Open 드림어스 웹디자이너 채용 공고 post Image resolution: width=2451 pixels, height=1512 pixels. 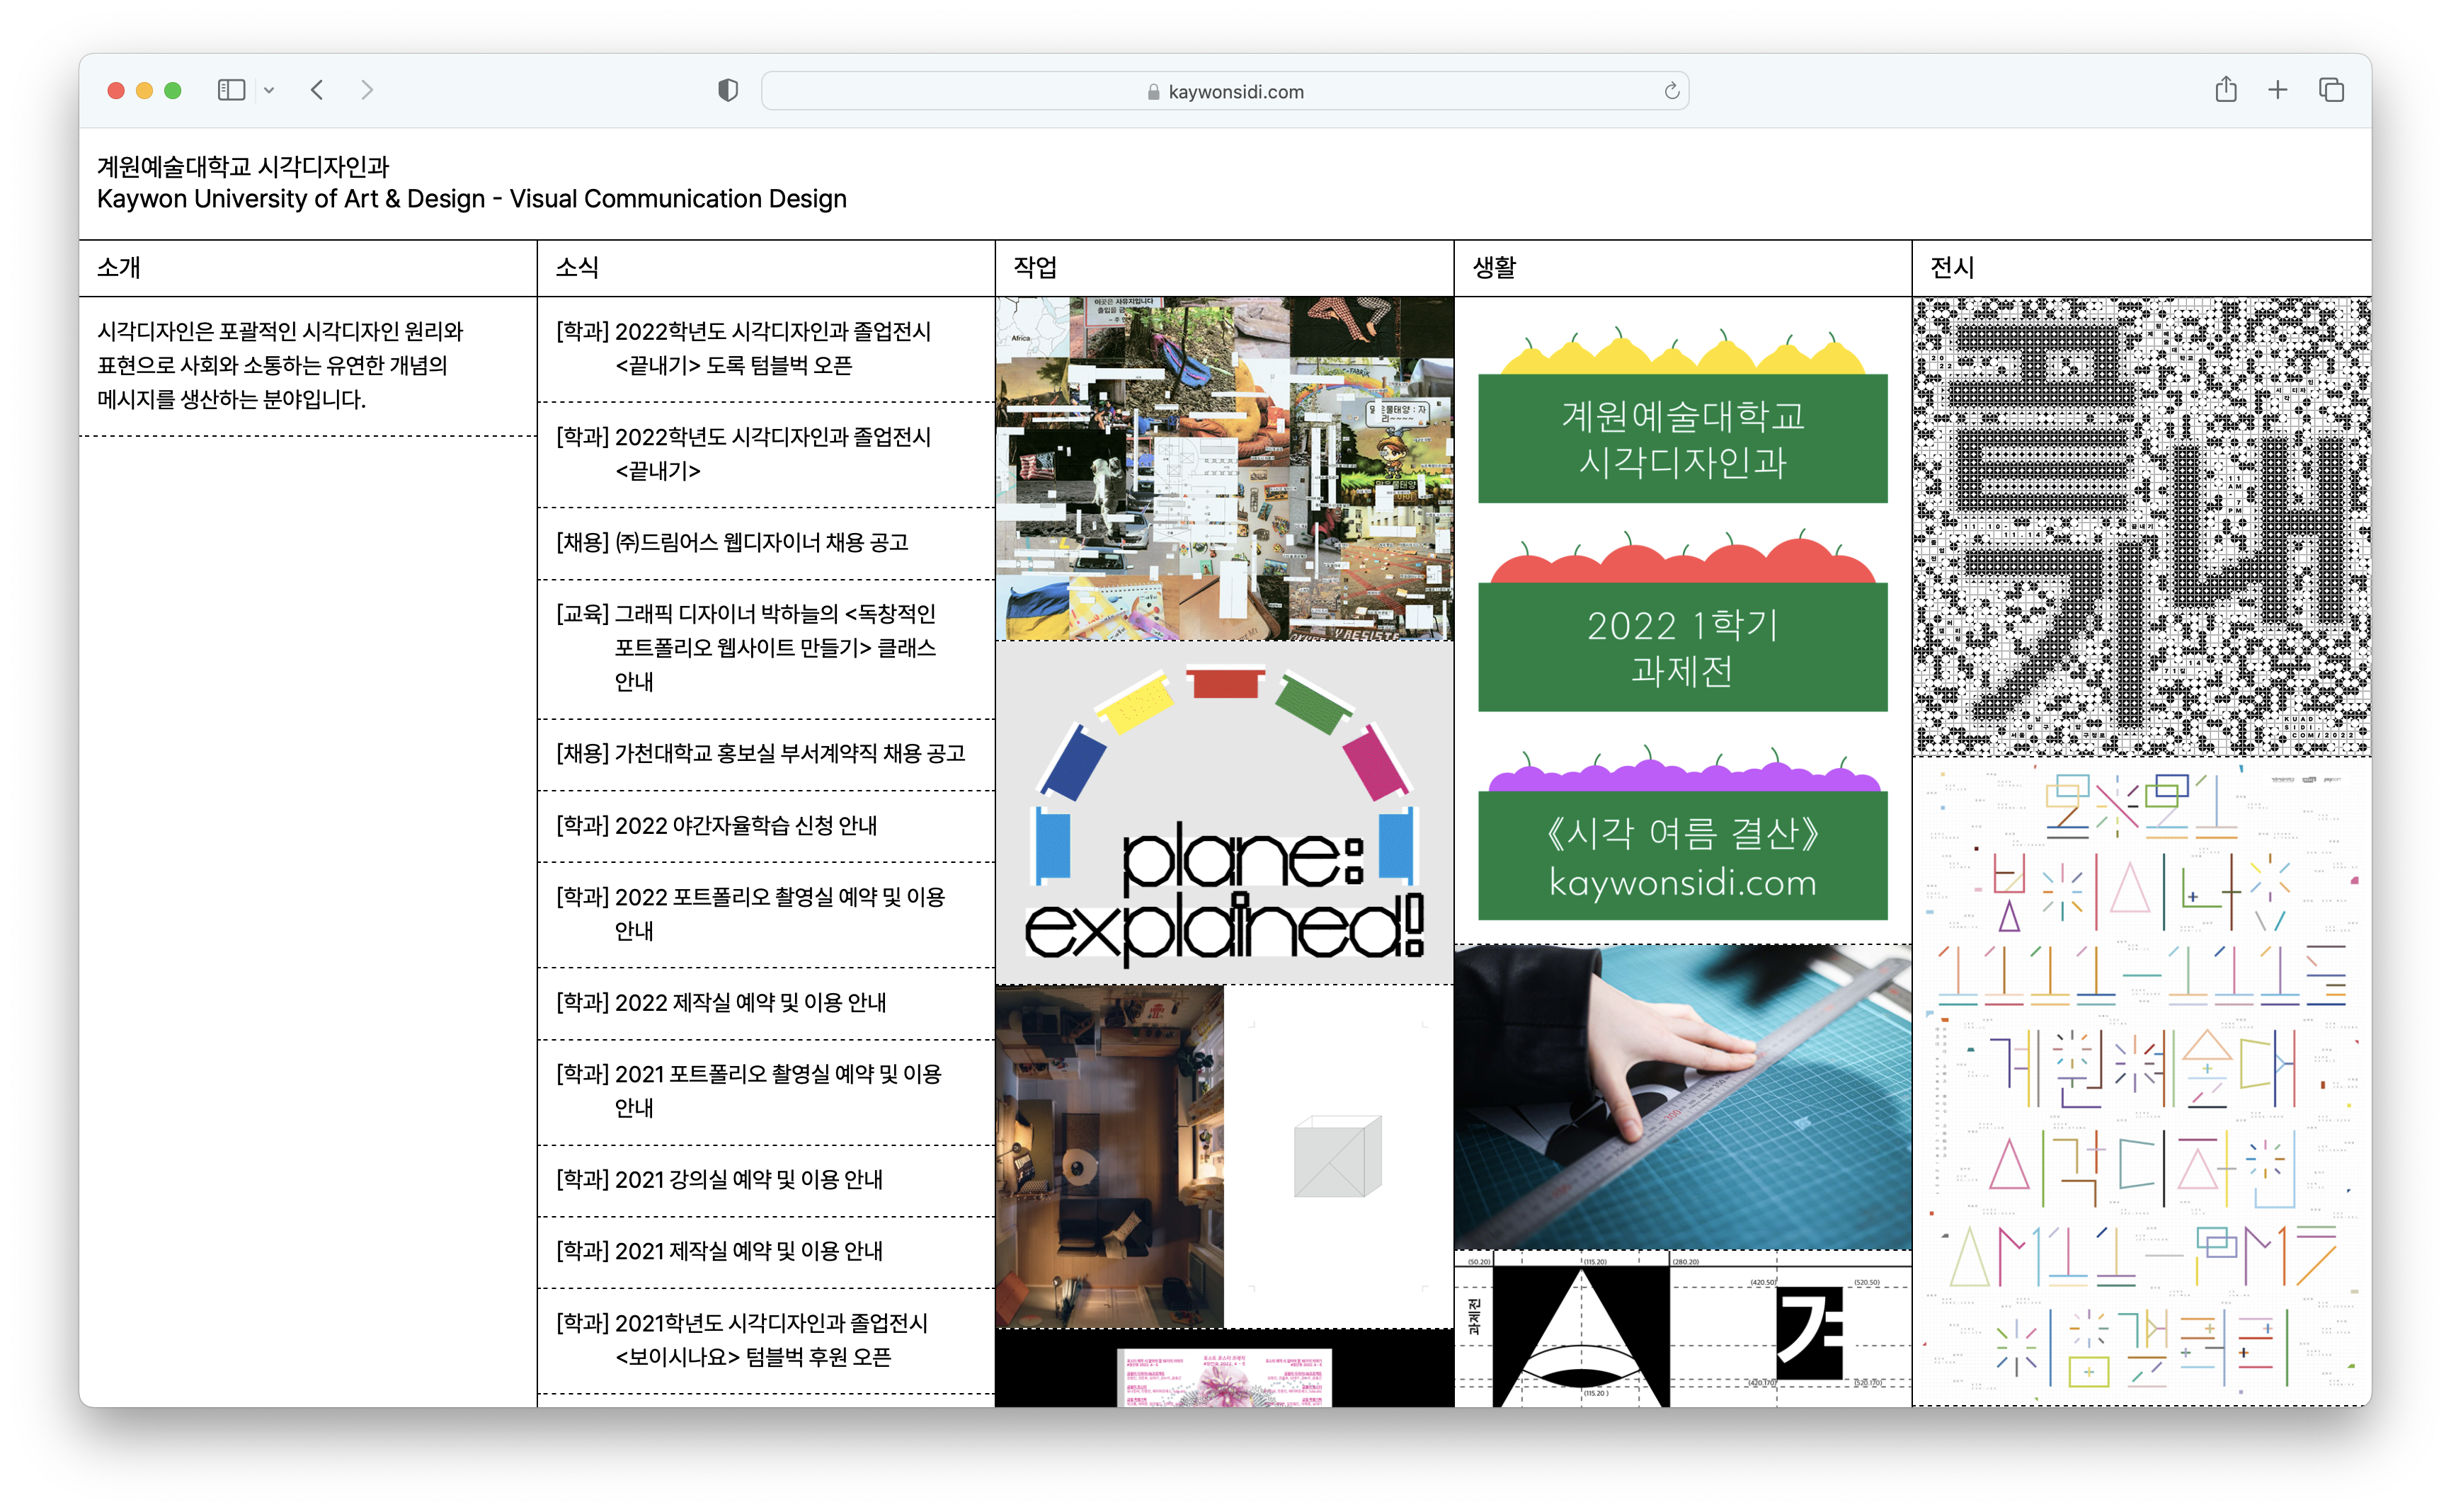732,542
